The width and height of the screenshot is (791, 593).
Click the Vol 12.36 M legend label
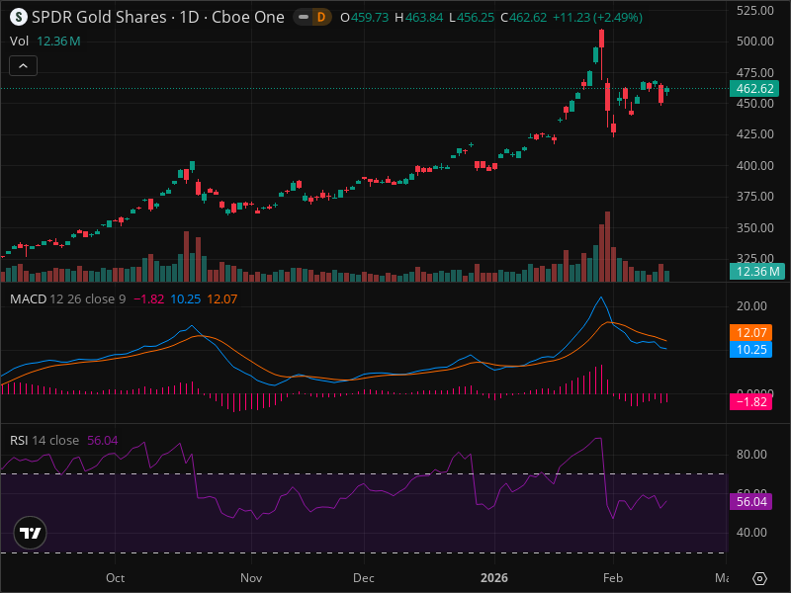coord(44,42)
